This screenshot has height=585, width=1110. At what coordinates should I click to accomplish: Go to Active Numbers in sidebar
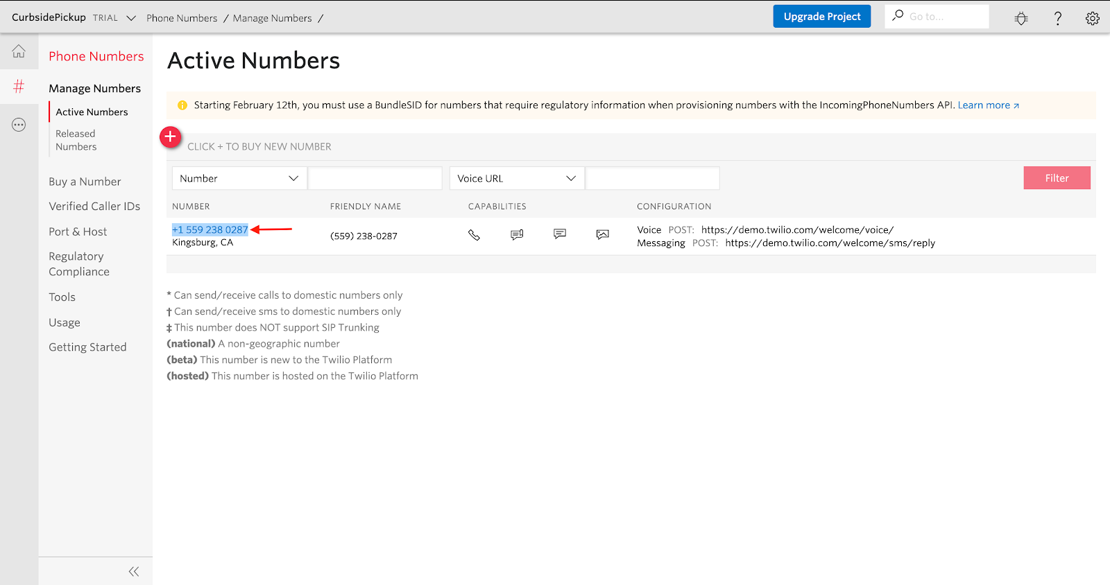tap(92, 112)
